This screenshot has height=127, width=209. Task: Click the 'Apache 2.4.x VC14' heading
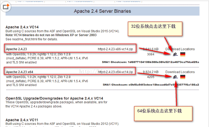click(x=22, y=27)
